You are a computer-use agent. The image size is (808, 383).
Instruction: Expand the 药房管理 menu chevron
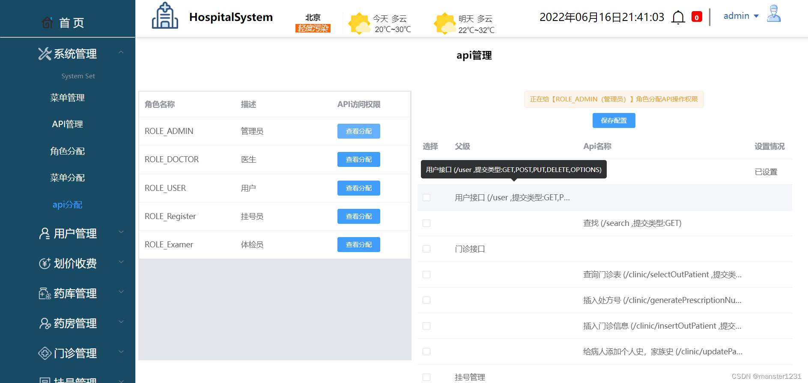click(121, 322)
